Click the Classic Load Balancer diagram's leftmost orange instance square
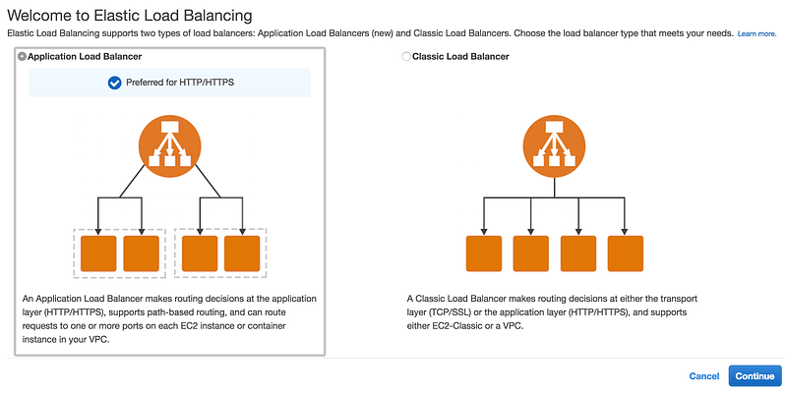 click(x=484, y=253)
